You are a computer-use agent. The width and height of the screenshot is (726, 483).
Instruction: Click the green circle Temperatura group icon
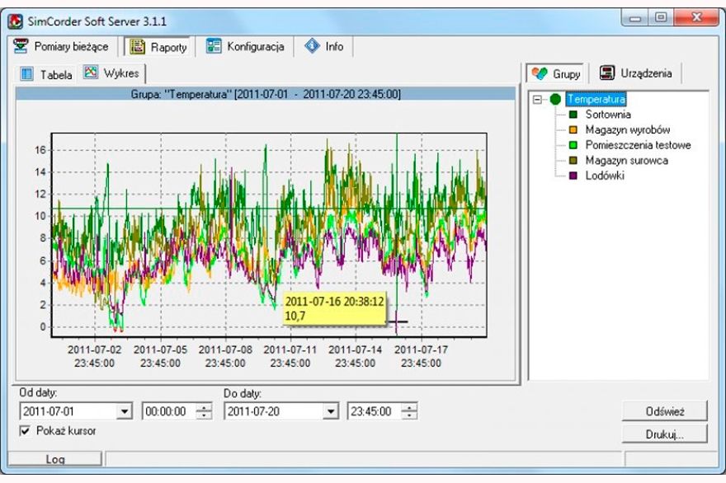pyautogui.click(x=555, y=99)
